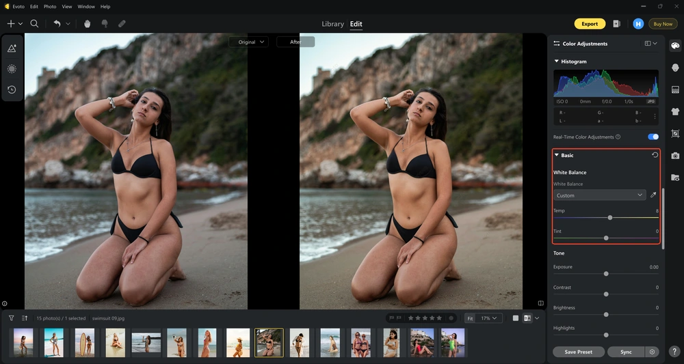The width and height of the screenshot is (684, 364).
Task: Toggle the pick flag on the photo
Action: click(392, 318)
